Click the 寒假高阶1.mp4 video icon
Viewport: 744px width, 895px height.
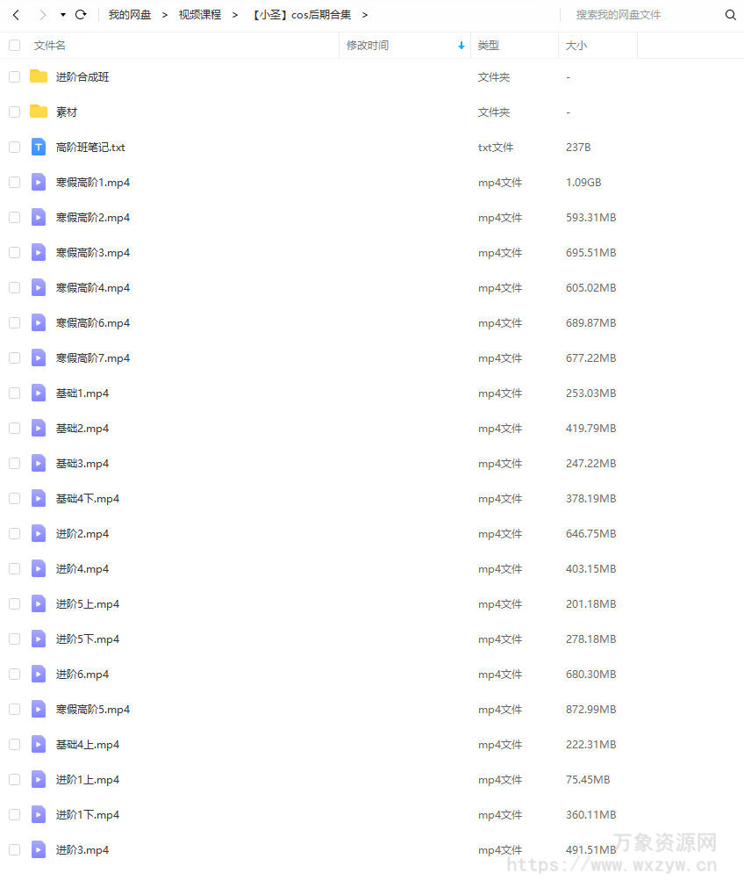[39, 182]
